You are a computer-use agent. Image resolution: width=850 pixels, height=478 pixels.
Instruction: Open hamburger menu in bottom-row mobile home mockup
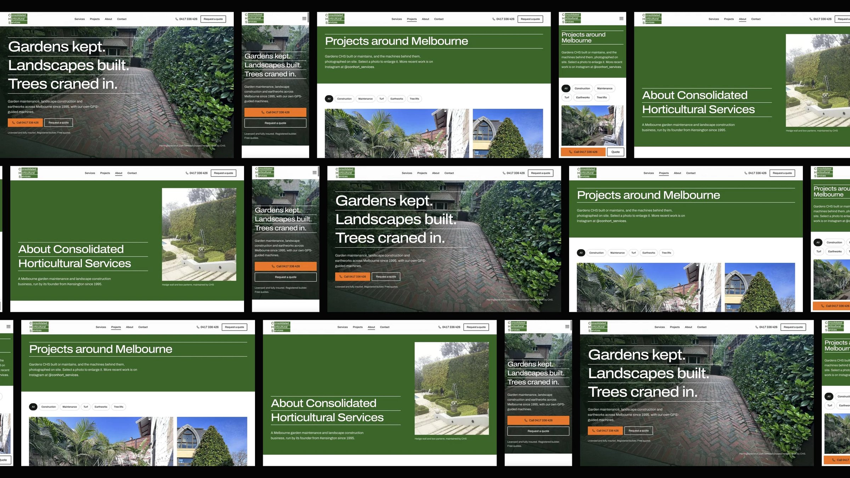pyautogui.click(x=567, y=326)
